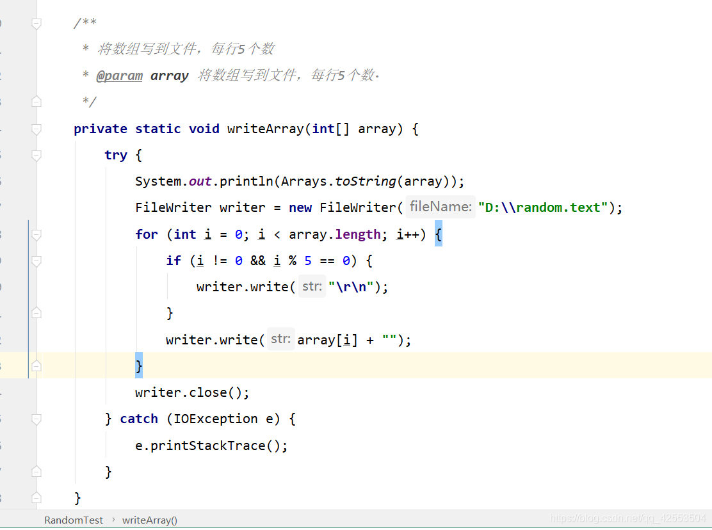Click IOException in the catch clause
The image size is (712, 530).
[215, 419]
